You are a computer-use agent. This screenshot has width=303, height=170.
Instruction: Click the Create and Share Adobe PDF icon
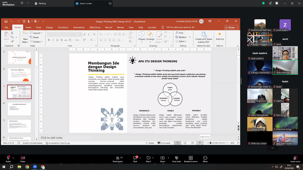(x=204, y=34)
